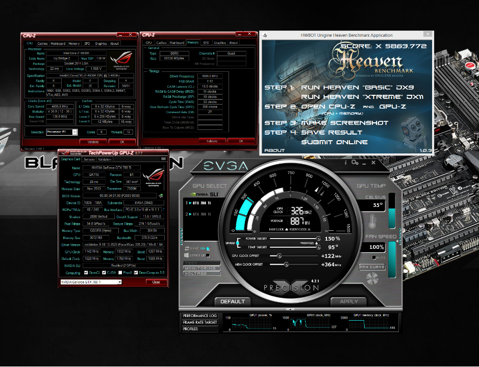The image size is (479, 367).
Task: Open Processor #1 selection dropdown in CPU-Z
Action: [x=62, y=132]
